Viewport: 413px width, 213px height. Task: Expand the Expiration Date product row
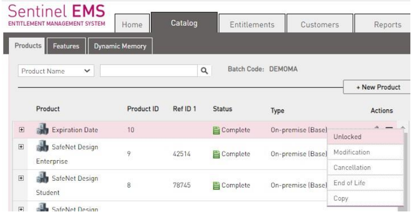[x=22, y=130]
